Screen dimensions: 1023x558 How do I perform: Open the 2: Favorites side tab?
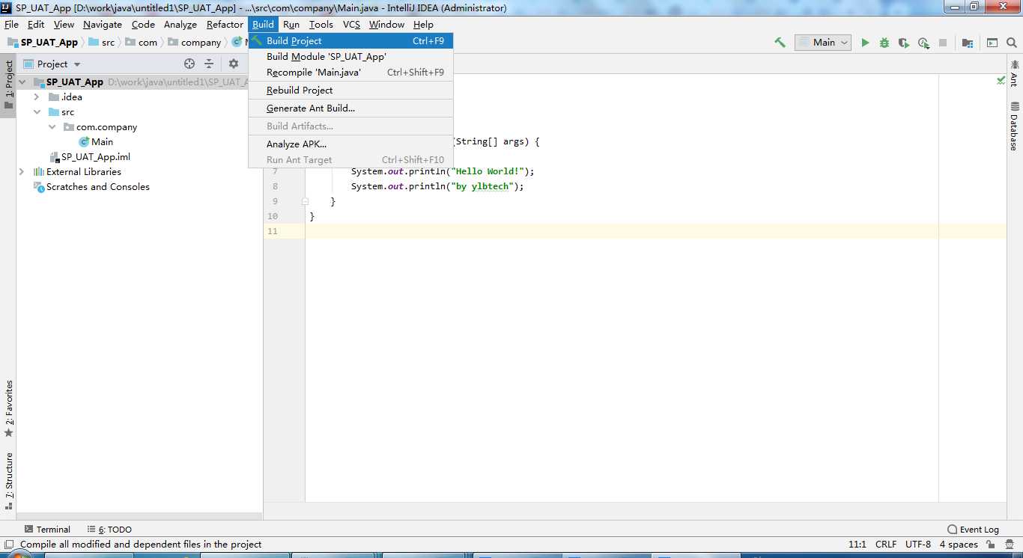8,408
